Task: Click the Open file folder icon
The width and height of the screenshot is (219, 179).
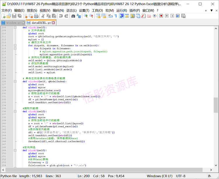Action: [9, 16]
